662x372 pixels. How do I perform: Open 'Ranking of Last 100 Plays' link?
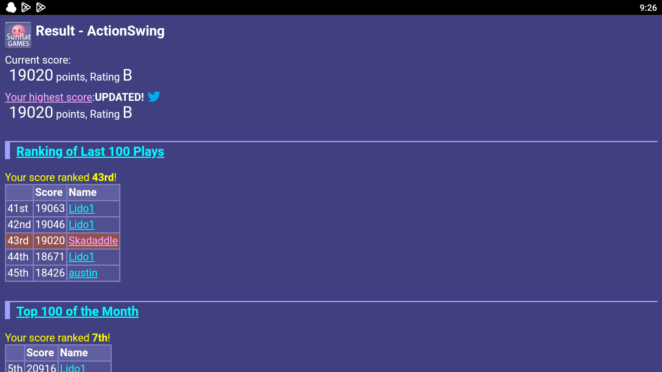(x=90, y=151)
